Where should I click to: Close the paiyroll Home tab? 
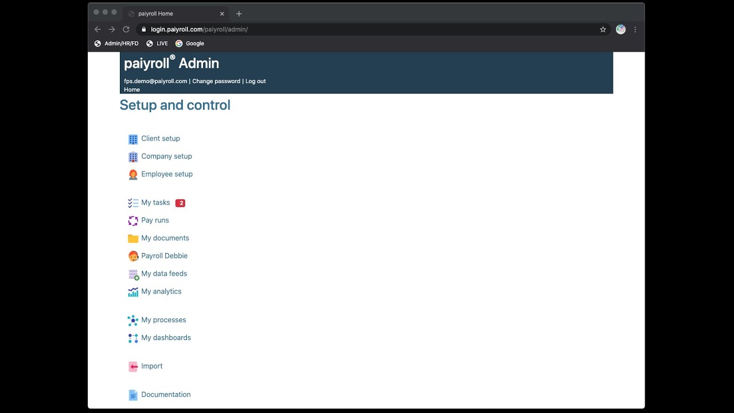click(x=222, y=14)
